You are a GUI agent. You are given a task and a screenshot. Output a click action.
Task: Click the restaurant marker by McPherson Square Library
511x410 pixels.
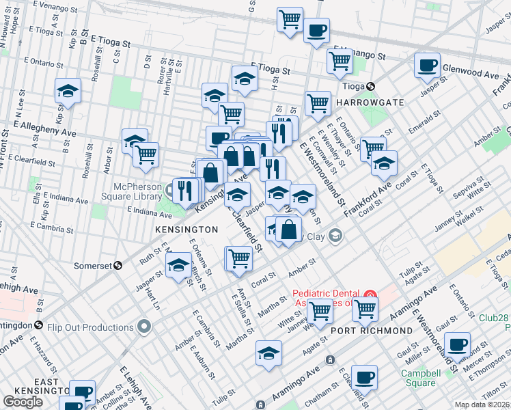185,191
